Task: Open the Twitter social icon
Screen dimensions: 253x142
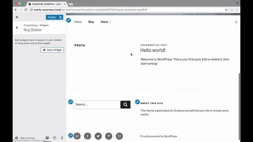Action: tap(98, 136)
